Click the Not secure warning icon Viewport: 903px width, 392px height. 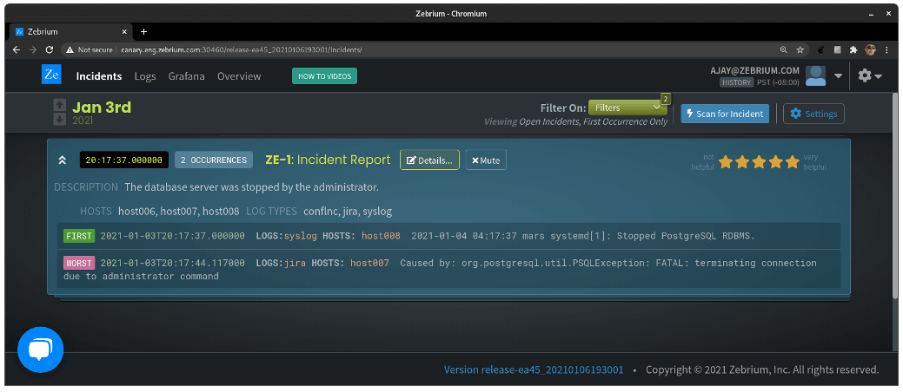coord(70,50)
